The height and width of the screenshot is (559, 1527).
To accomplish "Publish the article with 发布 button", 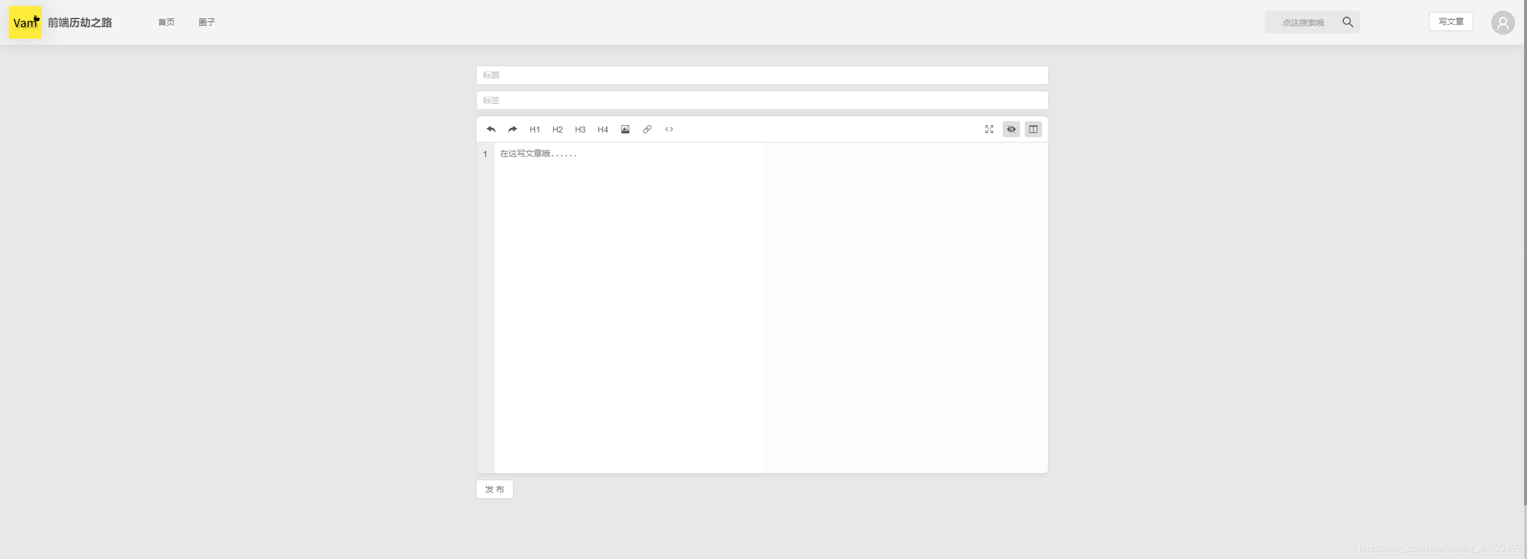I will pyautogui.click(x=494, y=489).
